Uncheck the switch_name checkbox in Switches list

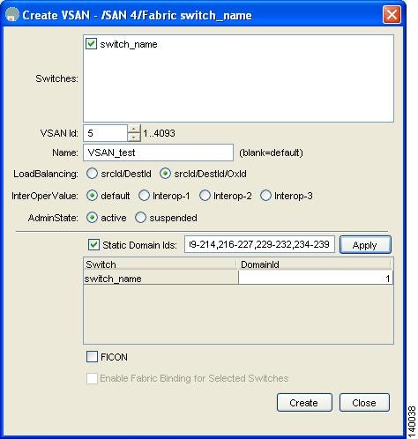pyautogui.click(x=91, y=44)
